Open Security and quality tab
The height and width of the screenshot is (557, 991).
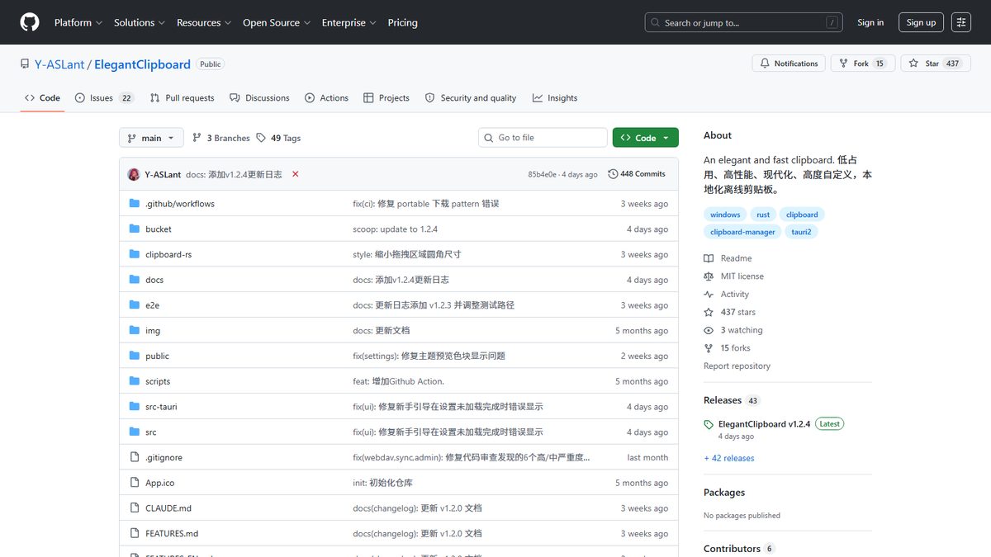pos(471,97)
